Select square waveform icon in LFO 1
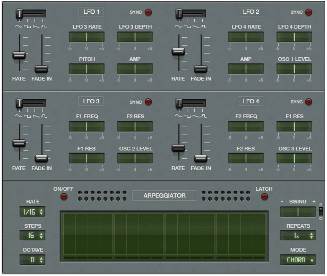This screenshot has height=276, width=327. coord(27,26)
